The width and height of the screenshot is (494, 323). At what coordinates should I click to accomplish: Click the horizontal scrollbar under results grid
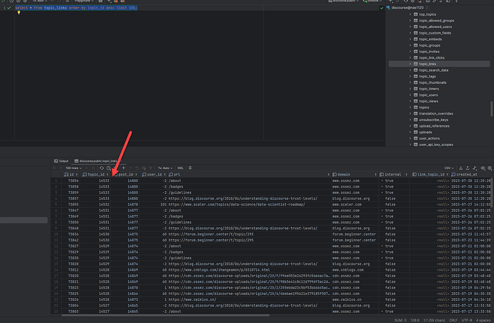click(165, 315)
